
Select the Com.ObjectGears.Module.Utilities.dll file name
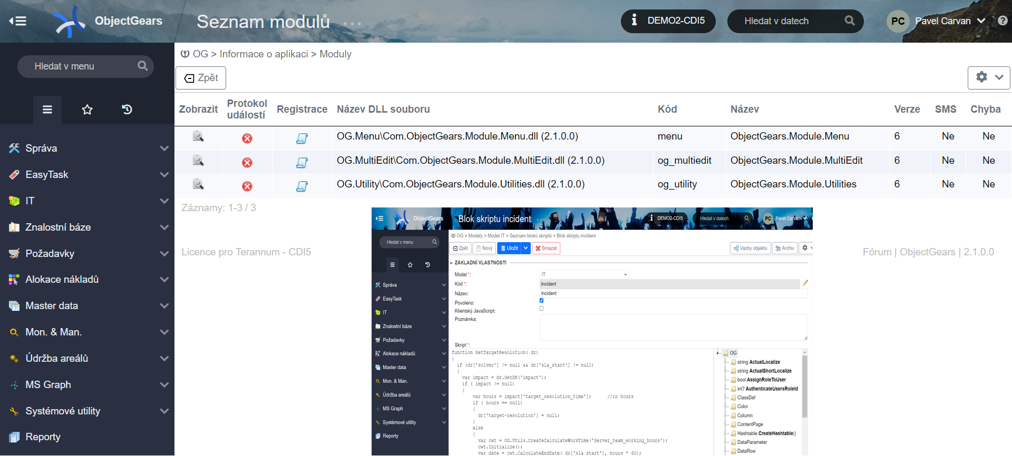(x=461, y=184)
